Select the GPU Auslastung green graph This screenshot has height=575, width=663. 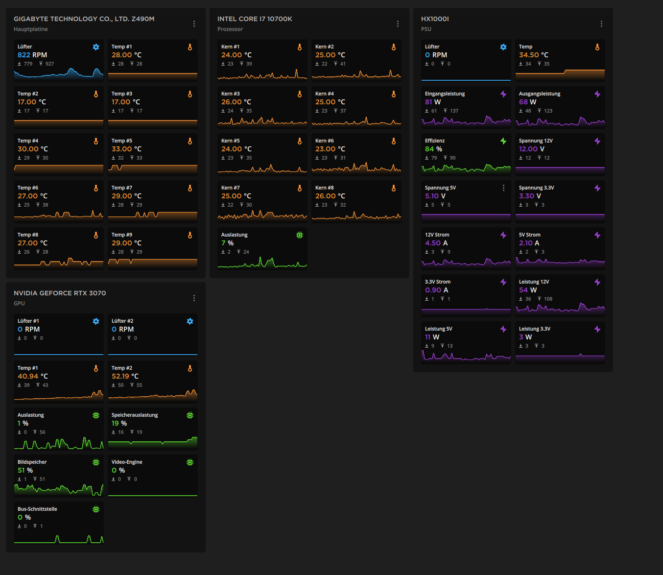click(x=59, y=443)
